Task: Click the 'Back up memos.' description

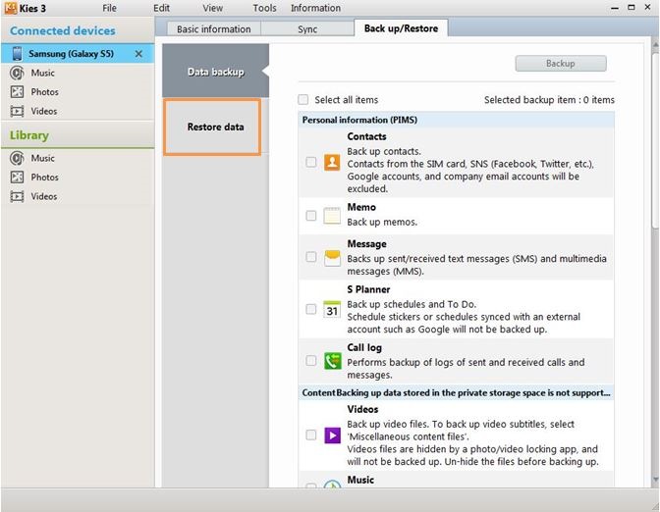Action: 382,222
